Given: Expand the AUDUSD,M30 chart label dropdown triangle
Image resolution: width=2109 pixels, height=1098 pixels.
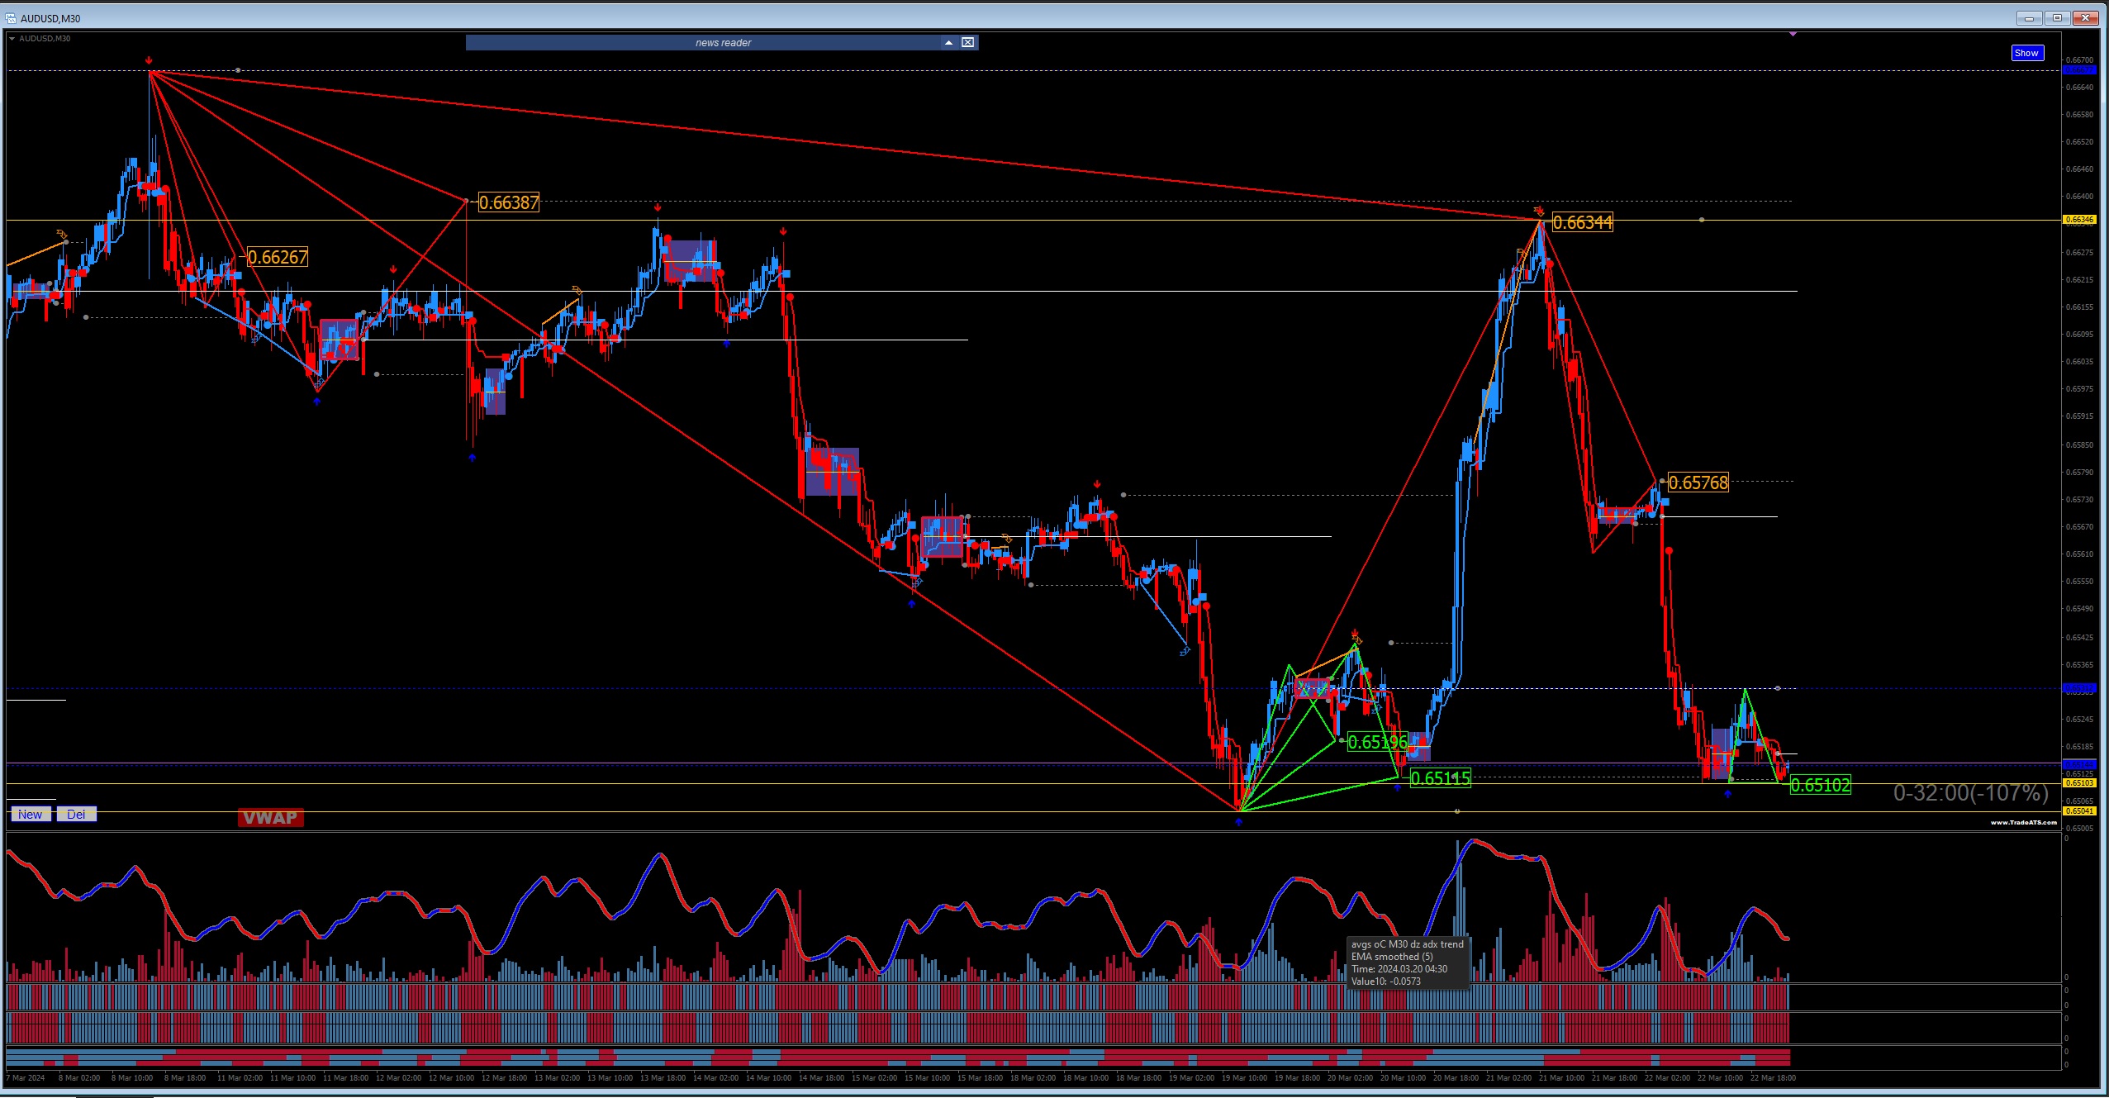Looking at the screenshot, I should [x=12, y=39].
